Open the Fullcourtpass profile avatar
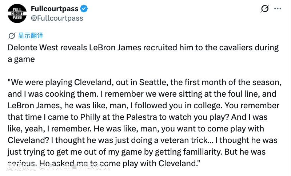Image resolution: width=291 pixels, height=176 pixels. coord(17,13)
